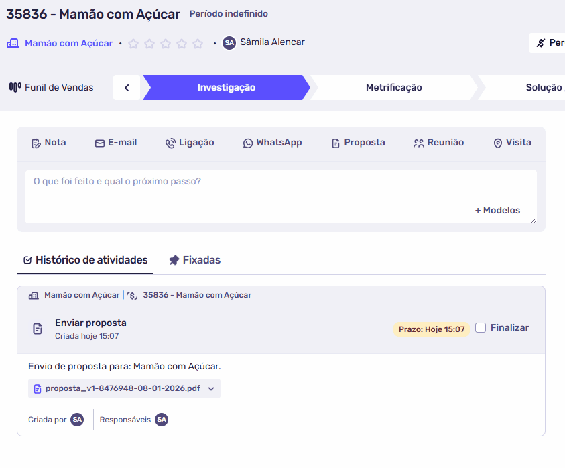Expand the proposta PDF attachment dropdown

(x=211, y=388)
